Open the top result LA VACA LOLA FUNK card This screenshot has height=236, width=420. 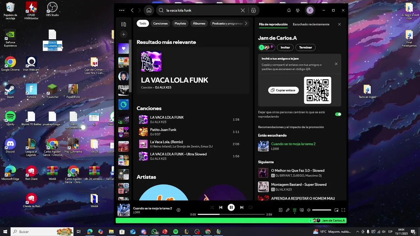193,71
